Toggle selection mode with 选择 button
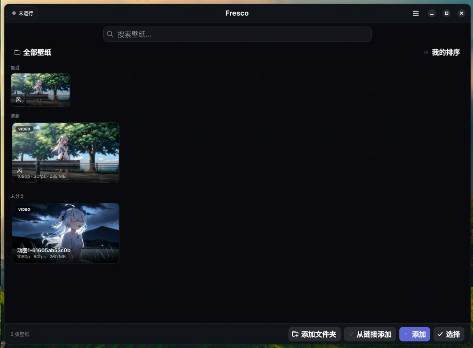Viewport: 473px width, 348px height. (449, 334)
